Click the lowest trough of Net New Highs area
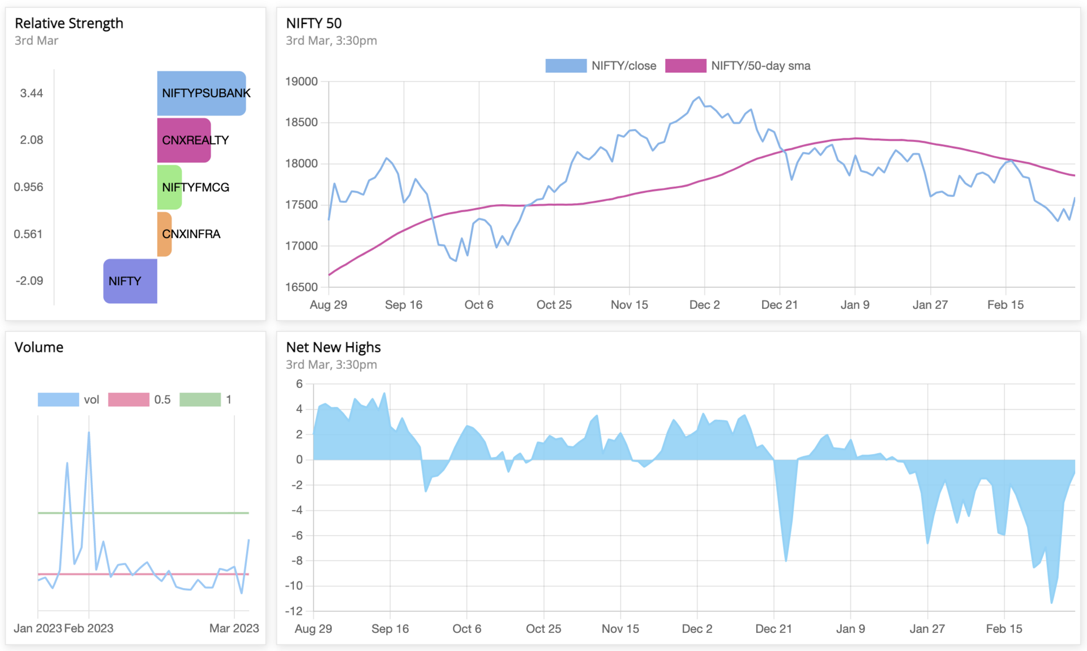The height and width of the screenshot is (651, 1087). [x=1052, y=603]
